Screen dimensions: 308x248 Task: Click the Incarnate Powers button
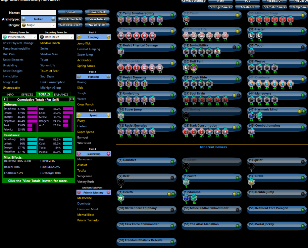(275, 7)
